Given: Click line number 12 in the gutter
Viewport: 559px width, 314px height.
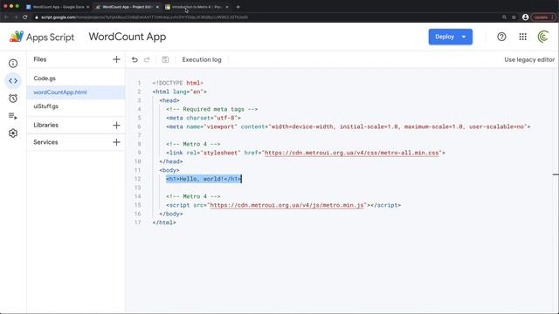Looking at the screenshot, I should 138,179.
